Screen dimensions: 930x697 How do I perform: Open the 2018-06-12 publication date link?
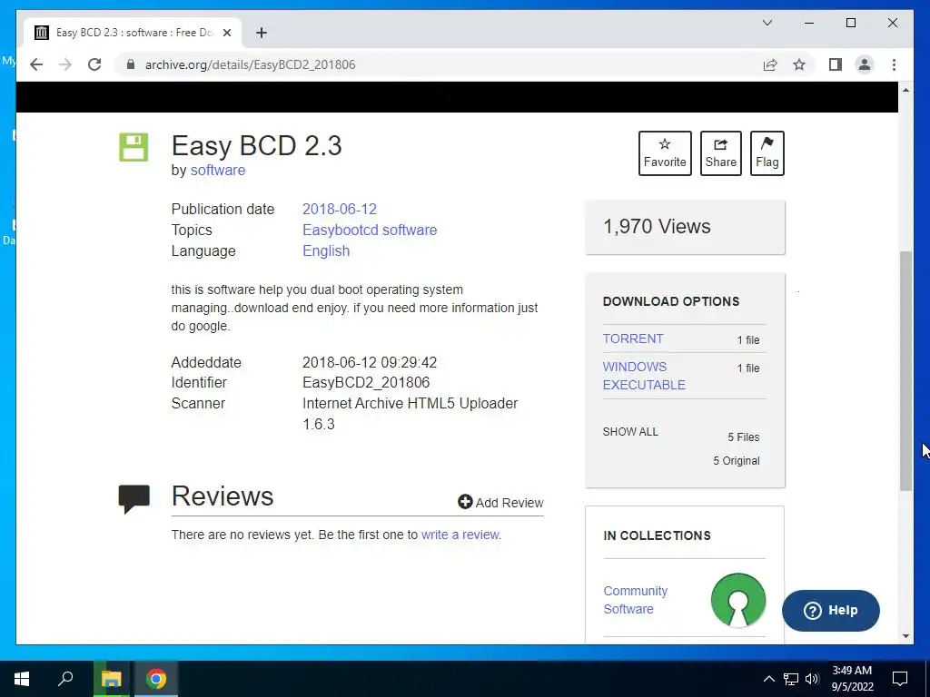[x=340, y=210]
